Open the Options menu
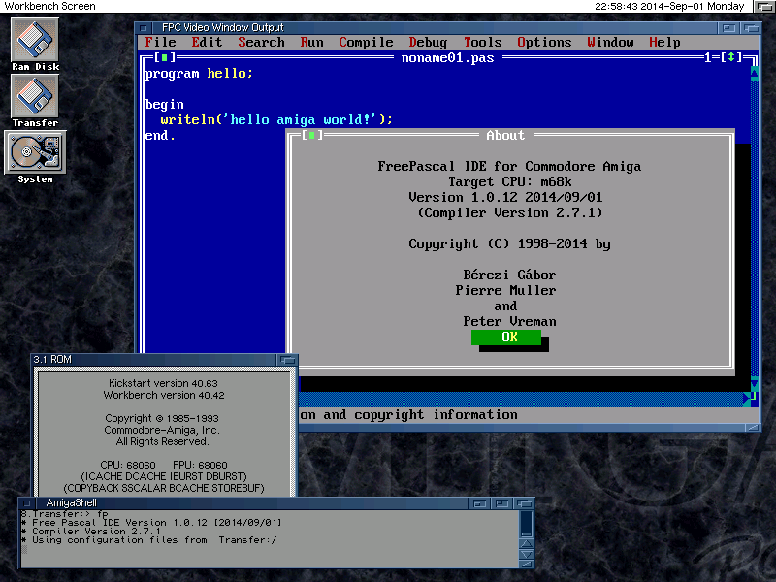Screen dimensions: 776x582 tap(544, 42)
